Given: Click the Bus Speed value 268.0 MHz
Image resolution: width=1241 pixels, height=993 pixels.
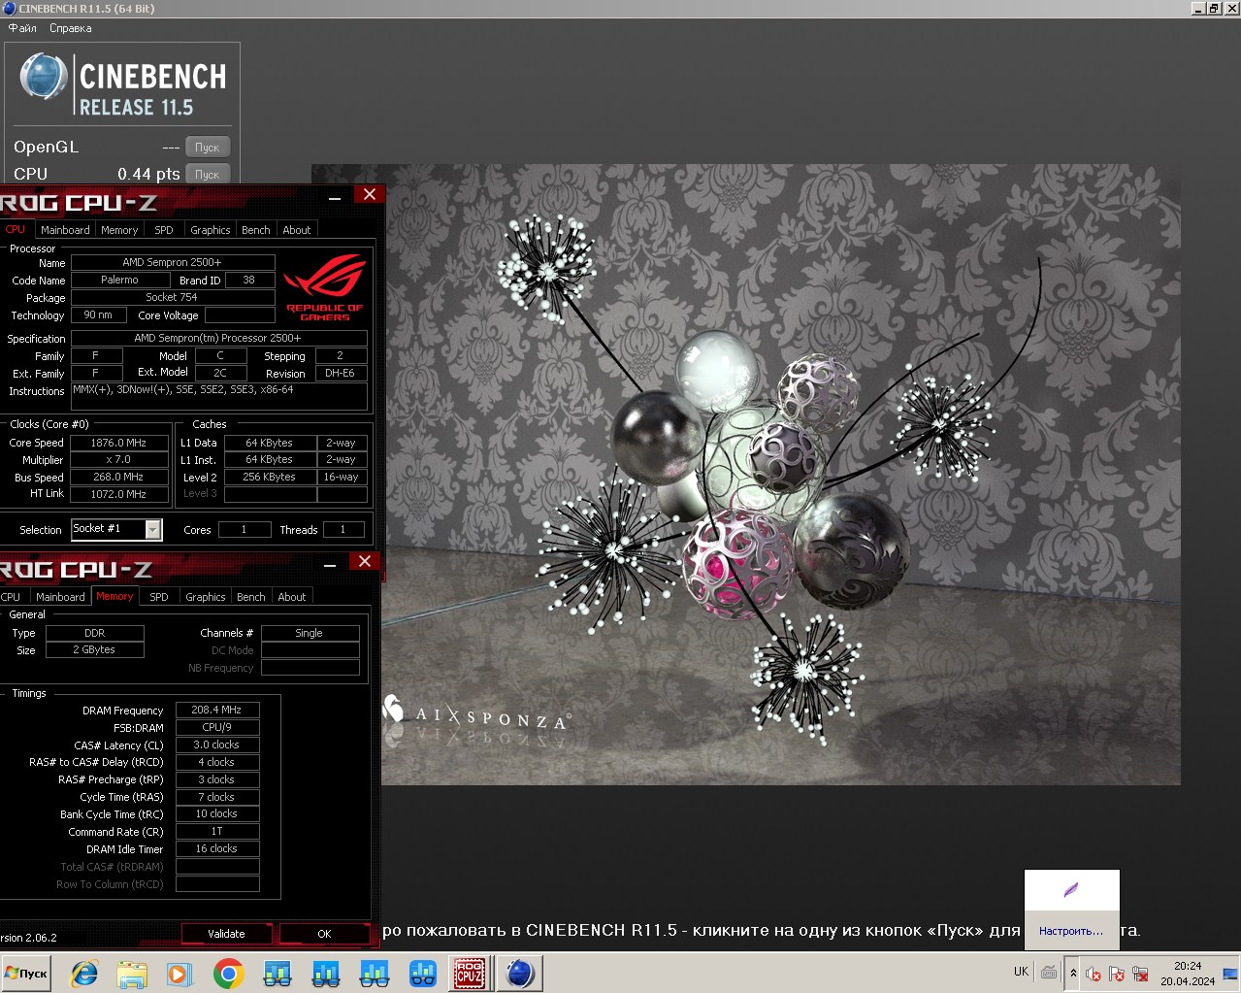Looking at the screenshot, I should coord(118,477).
